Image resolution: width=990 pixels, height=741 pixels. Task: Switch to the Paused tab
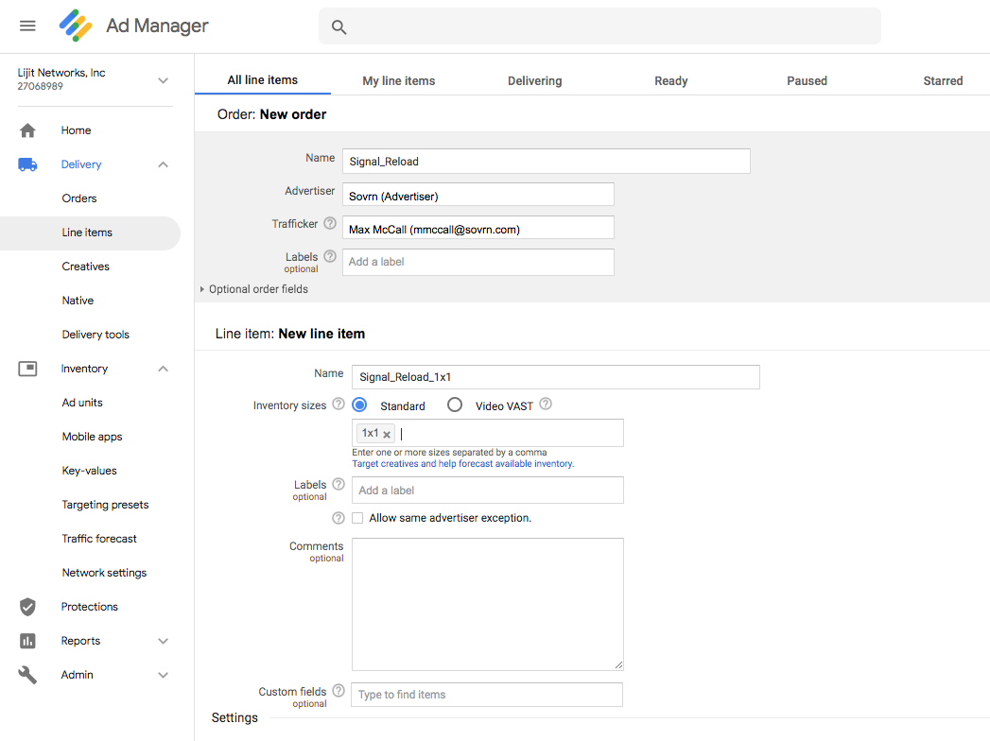pyautogui.click(x=807, y=81)
